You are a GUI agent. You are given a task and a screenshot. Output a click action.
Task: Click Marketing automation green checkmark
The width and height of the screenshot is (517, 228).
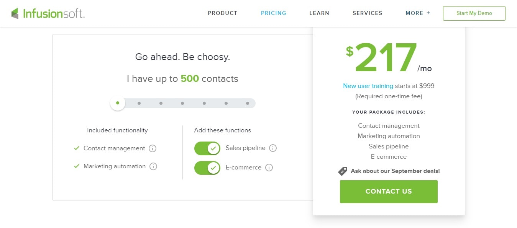coord(77,166)
